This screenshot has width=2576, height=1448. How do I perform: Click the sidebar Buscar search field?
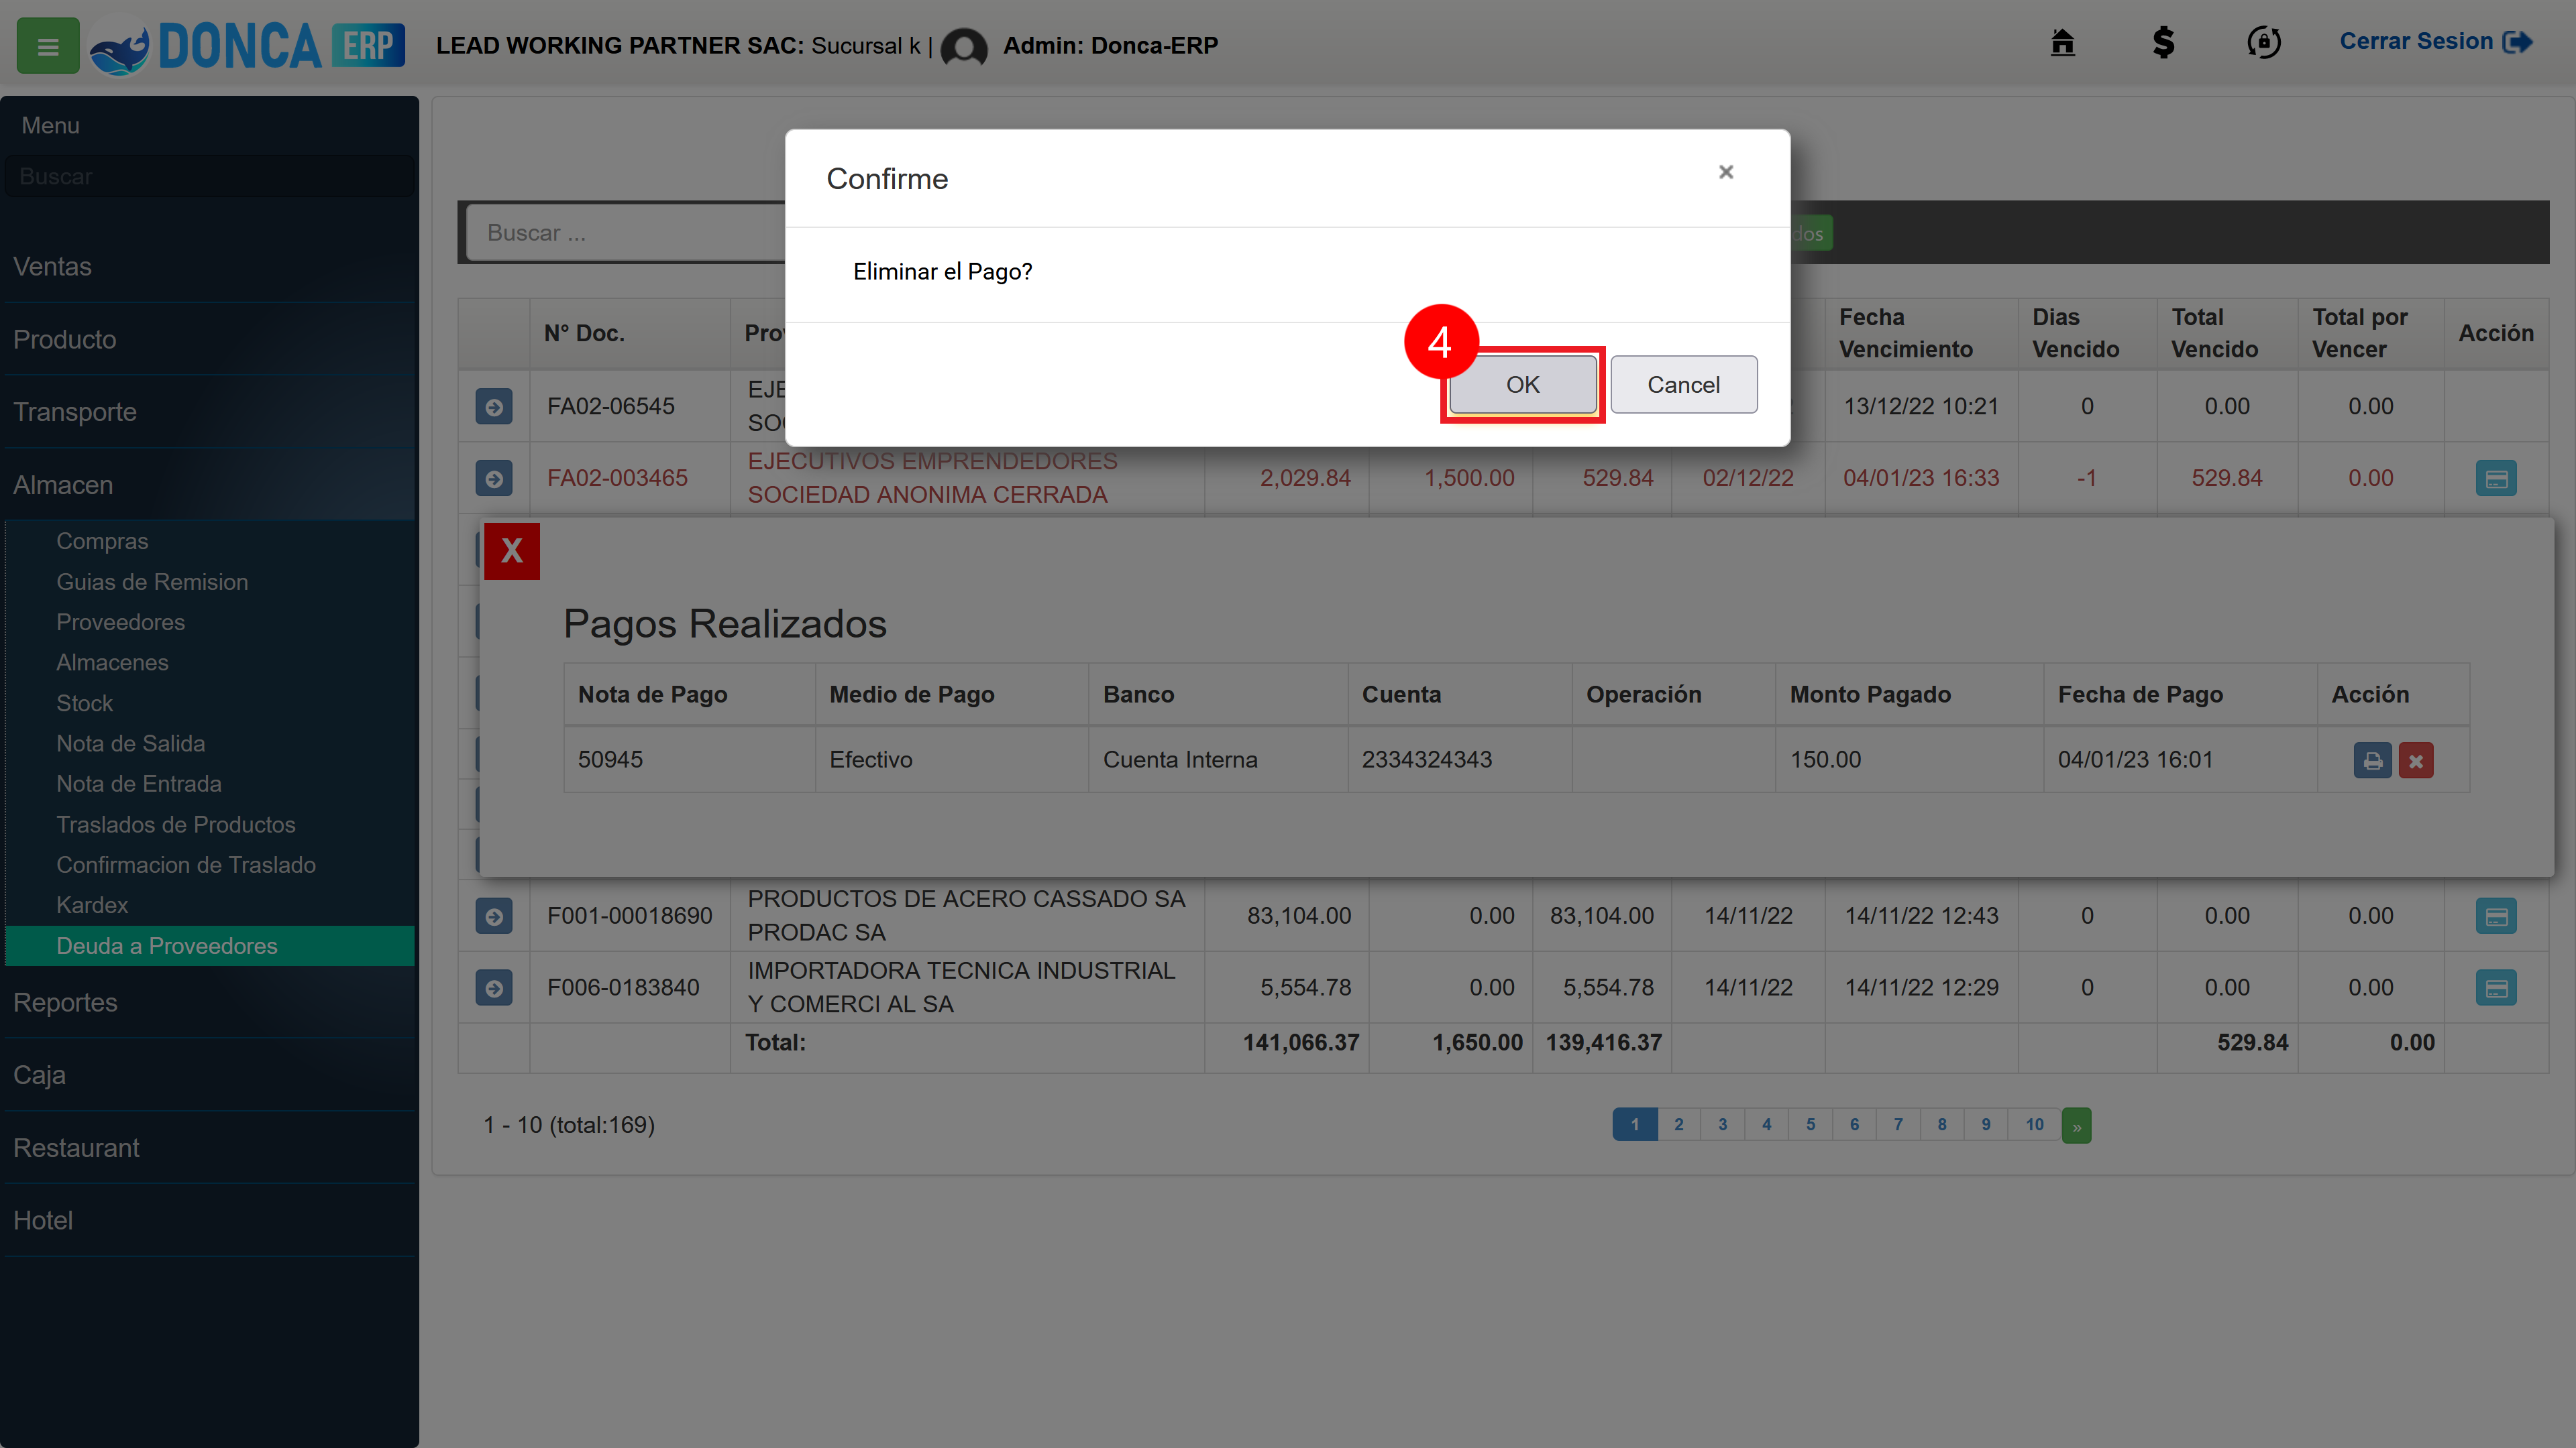click(x=209, y=177)
